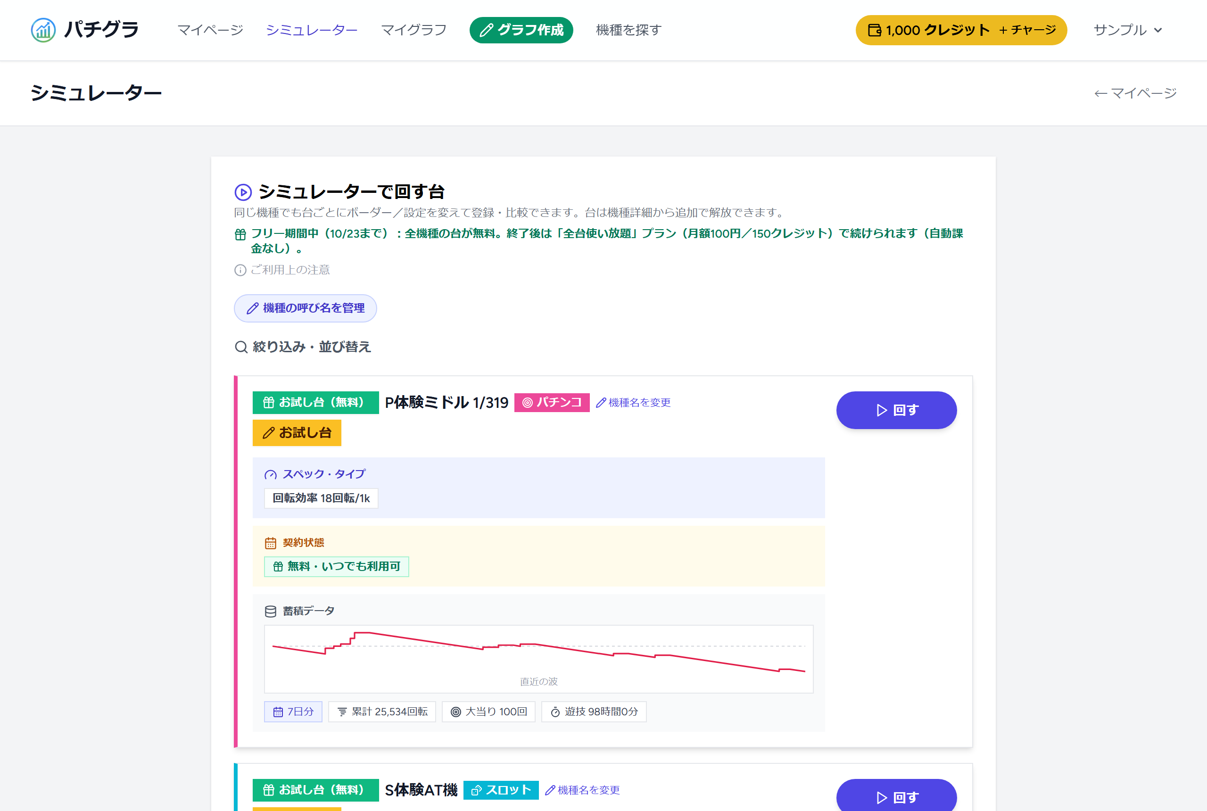Click the お試し台（無料）badge on P体験ミドル
The image size is (1207, 811).
(315, 402)
